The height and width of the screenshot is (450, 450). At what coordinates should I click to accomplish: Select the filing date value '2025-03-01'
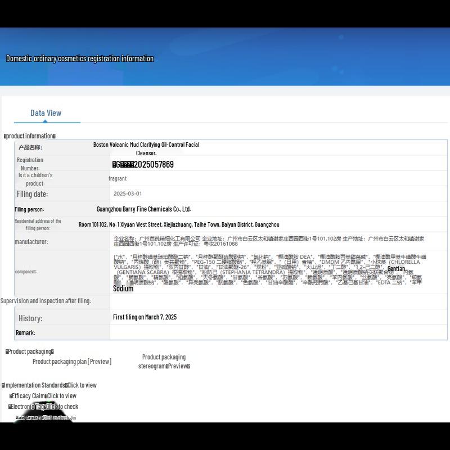(x=128, y=193)
